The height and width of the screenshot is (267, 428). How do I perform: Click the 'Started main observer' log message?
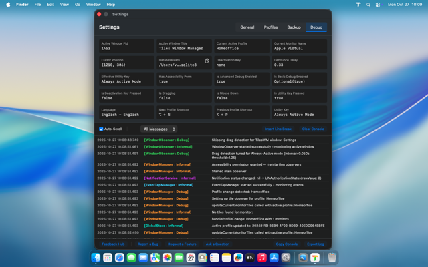coord(229,171)
